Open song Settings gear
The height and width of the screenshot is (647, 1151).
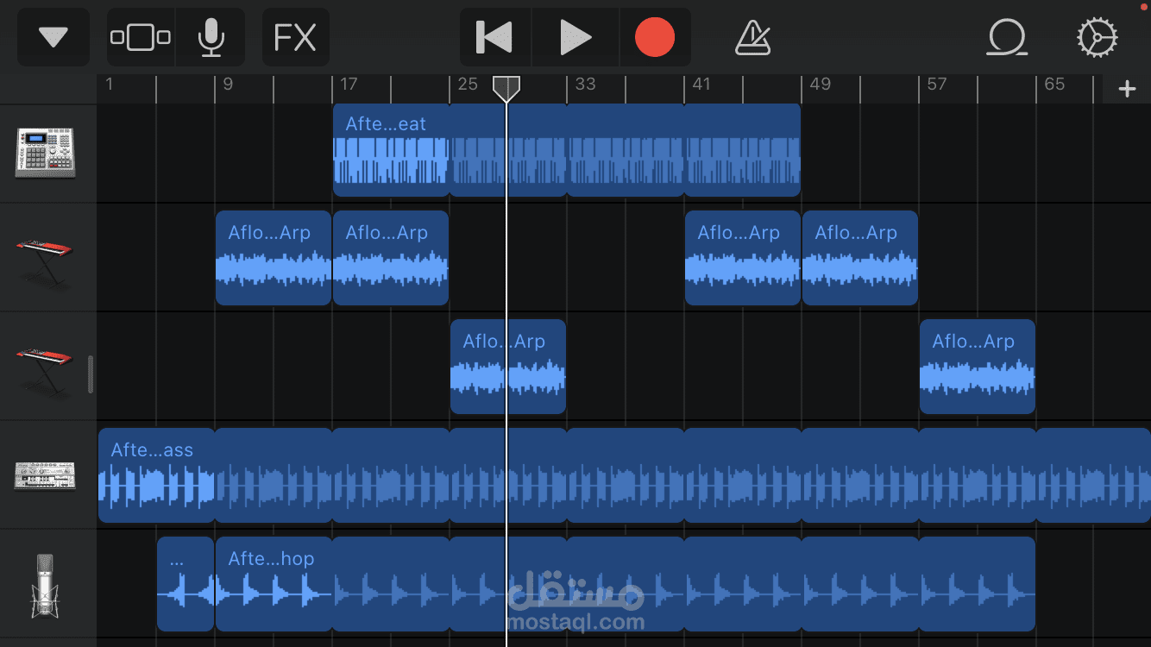(x=1098, y=37)
